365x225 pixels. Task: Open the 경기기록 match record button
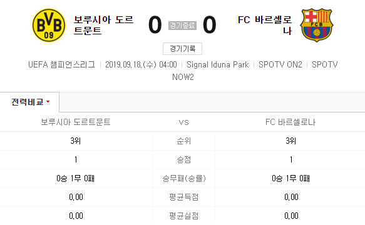pos(183,49)
